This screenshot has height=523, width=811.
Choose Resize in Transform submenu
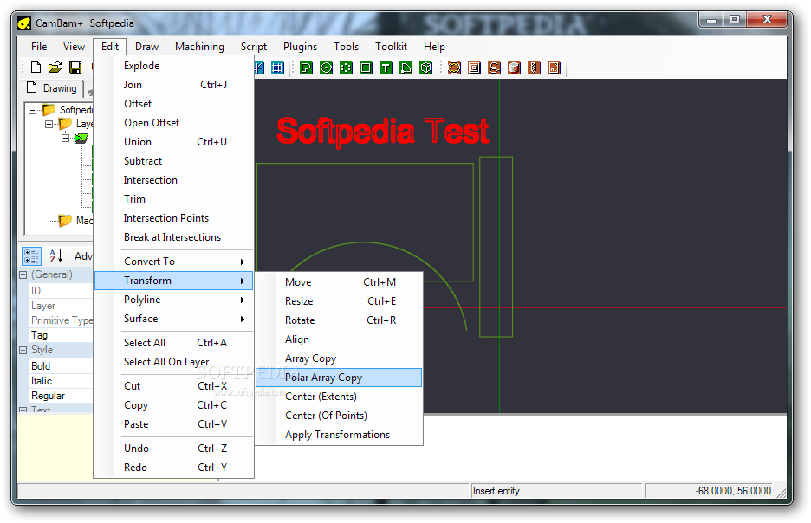coord(339,301)
